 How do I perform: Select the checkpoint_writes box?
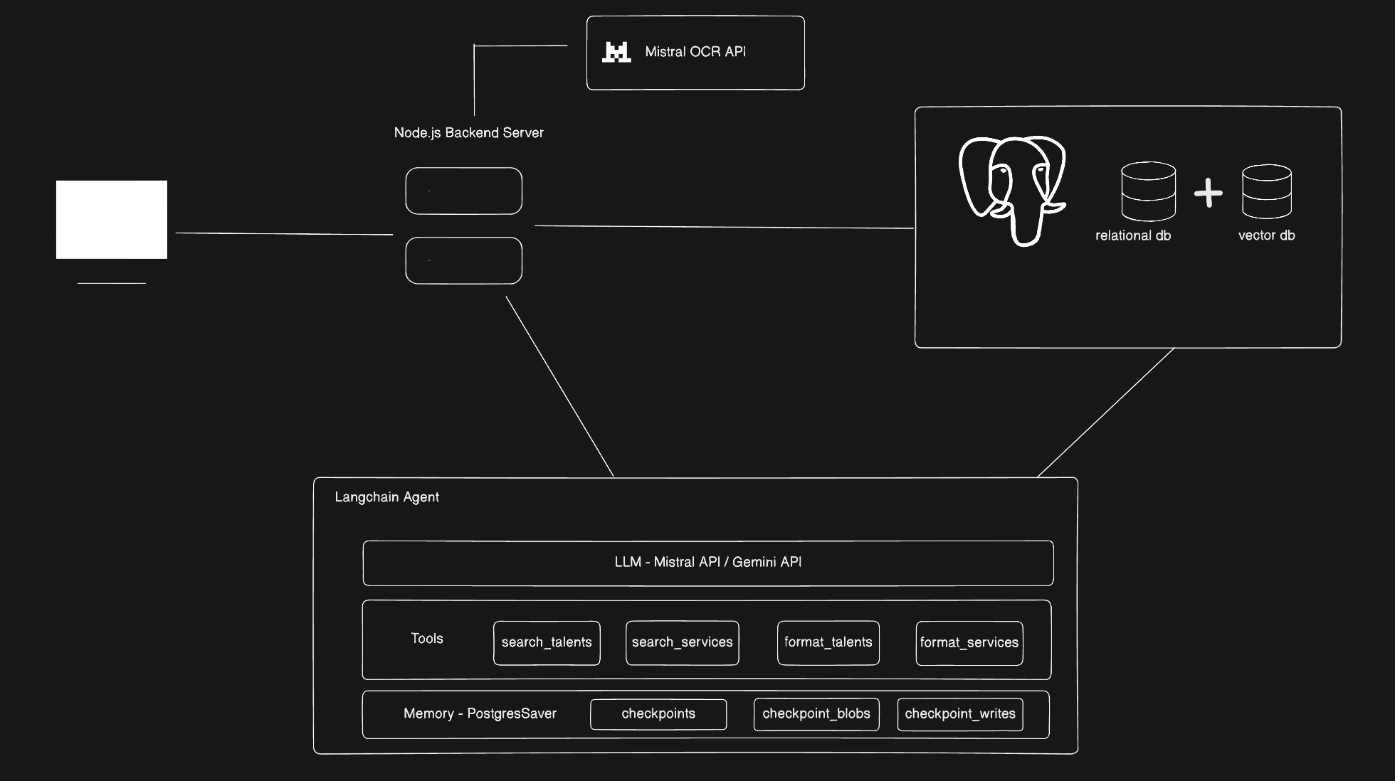click(x=959, y=714)
